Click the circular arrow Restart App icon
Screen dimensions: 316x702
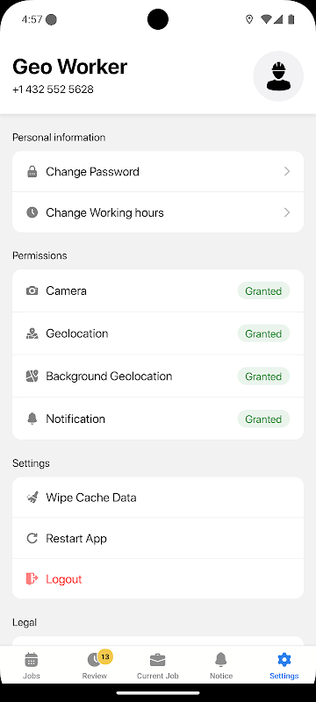[32, 538]
